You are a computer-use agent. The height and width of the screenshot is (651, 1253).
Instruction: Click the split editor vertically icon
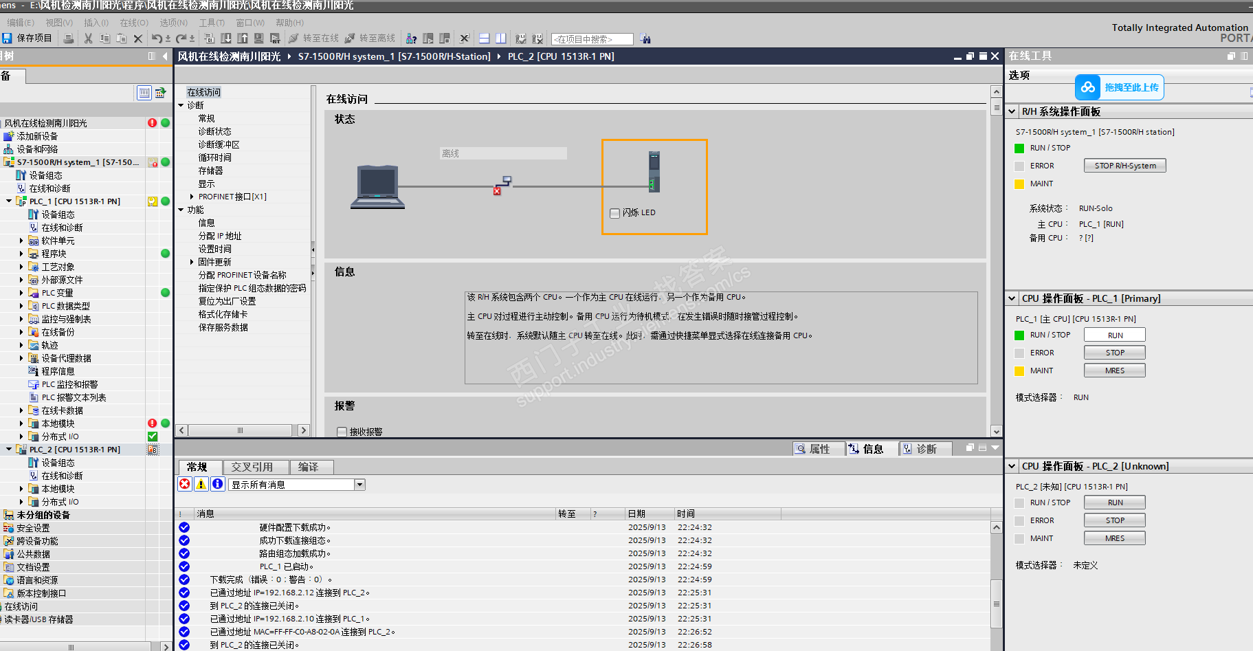coord(501,38)
